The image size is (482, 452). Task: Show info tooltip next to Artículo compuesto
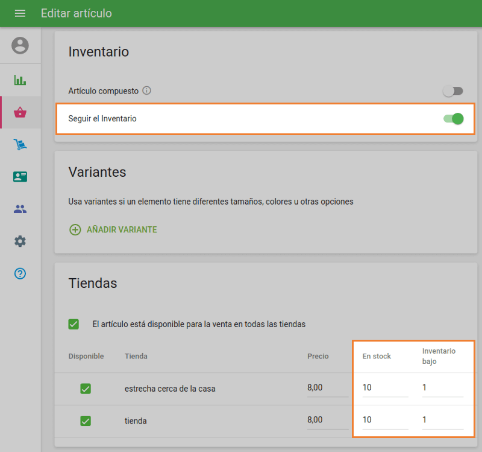coord(146,91)
